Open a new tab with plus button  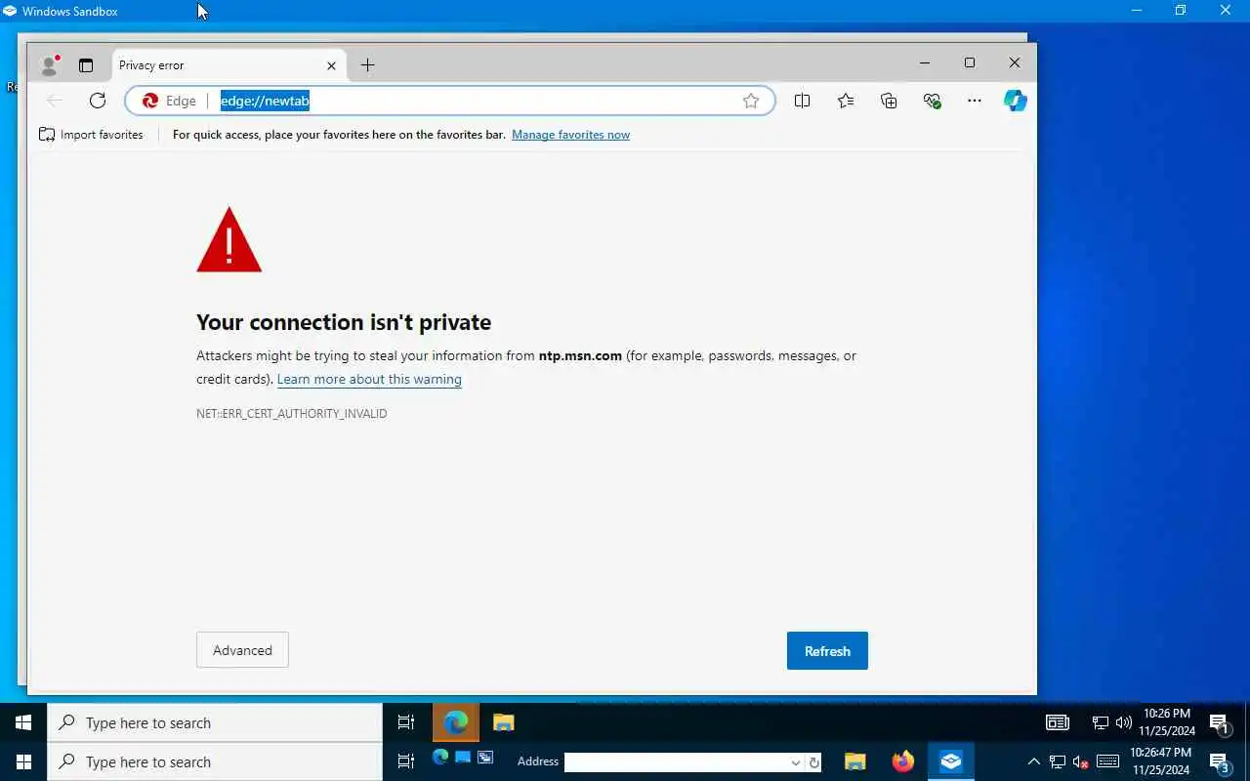[x=367, y=65]
